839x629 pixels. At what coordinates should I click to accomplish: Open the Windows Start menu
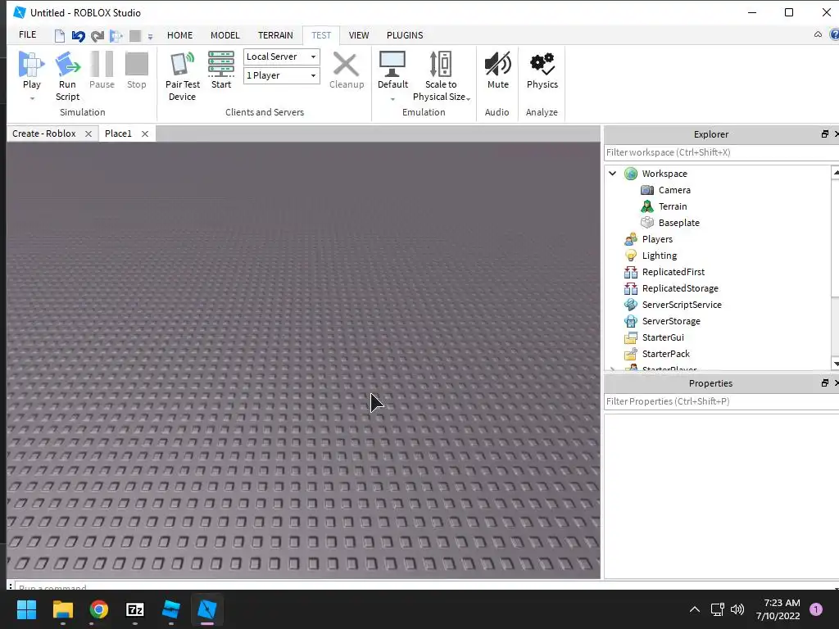[x=26, y=609]
